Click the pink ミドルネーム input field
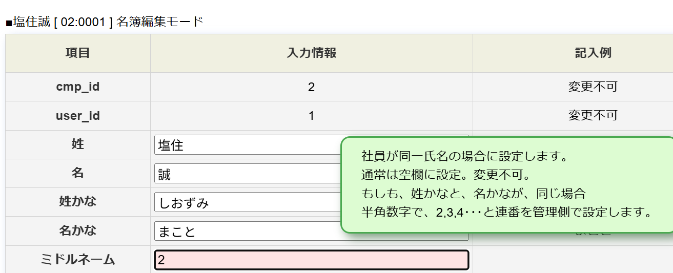Image resolution: width=673 pixels, height=273 pixels. click(x=312, y=260)
